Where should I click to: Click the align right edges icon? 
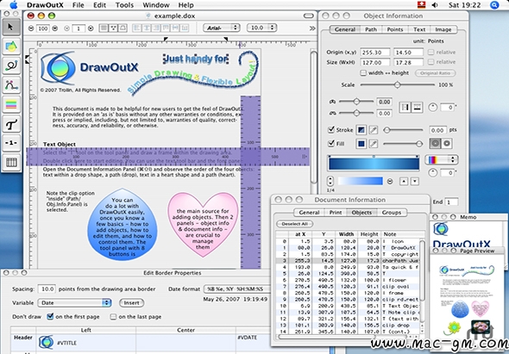pos(156,28)
